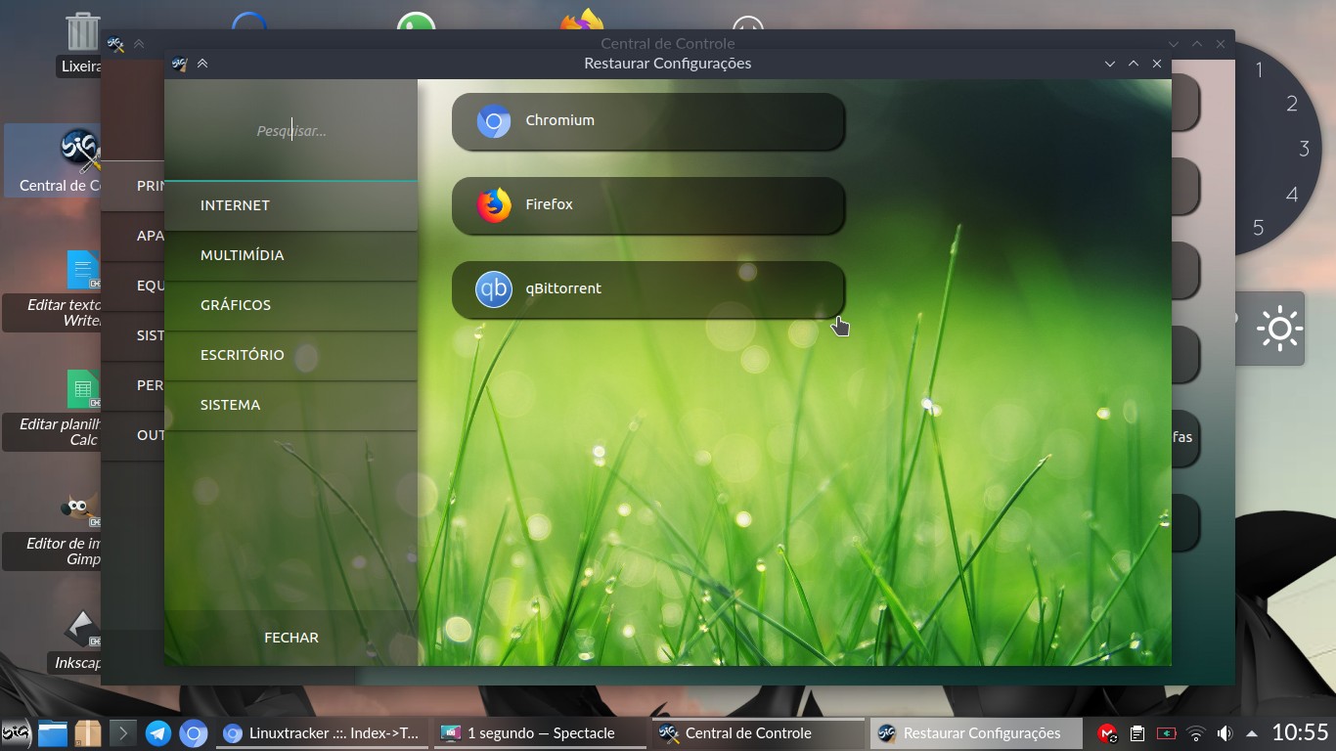Image resolution: width=1336 pixels, height=751 pixels.
Task: Click the battery tray icon
Action: (1165, 732)
